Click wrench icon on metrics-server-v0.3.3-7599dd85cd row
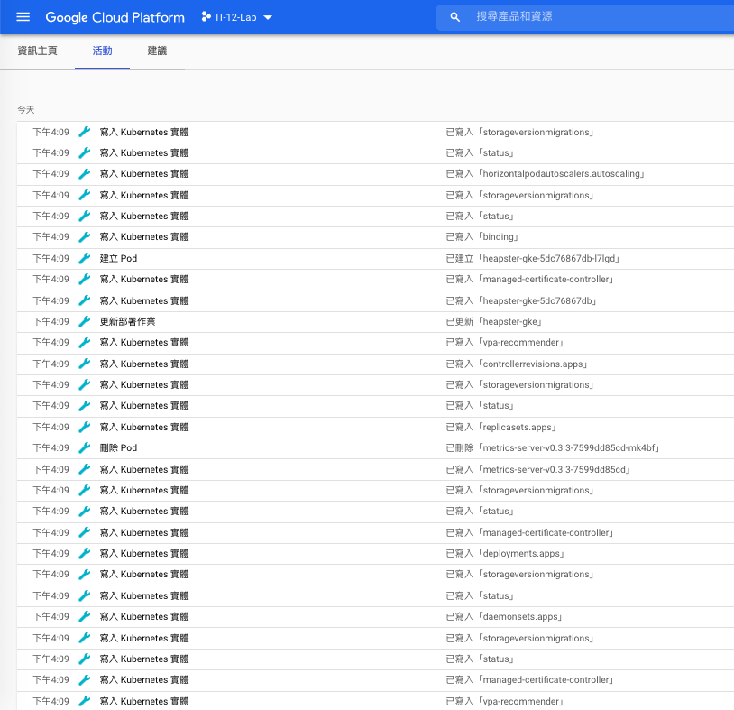The height and width of the screenshot is (710, 734). [x=85, y=469]
